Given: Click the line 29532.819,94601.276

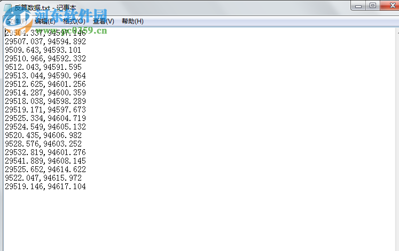Looking at the screenshot, I should [x=45, y=152].
